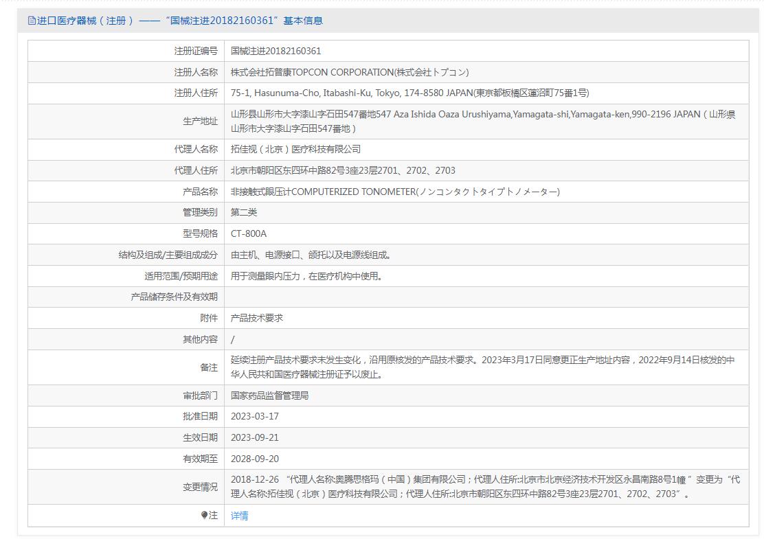Open the 详情 details link
Screen dimensions: 764x539
tap(239, 516)
